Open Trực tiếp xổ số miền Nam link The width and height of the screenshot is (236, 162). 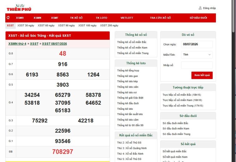[182, 100]
